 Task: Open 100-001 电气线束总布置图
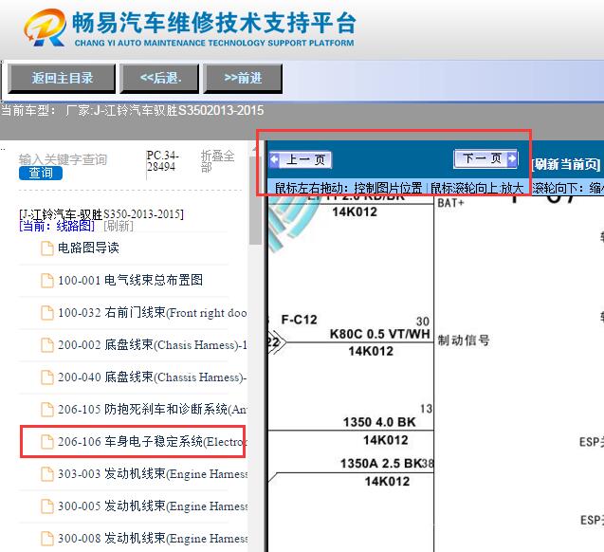pyautogui.click(x=130, y=281)
